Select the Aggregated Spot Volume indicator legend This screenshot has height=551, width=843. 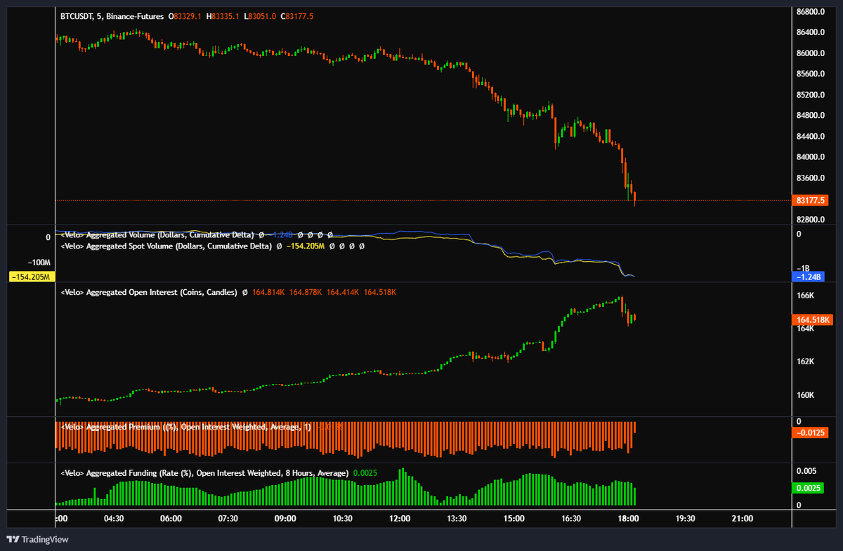(166, 246)
